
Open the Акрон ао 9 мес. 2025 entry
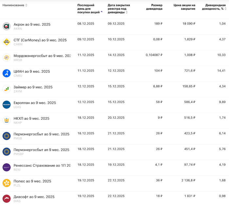(32, 25)
